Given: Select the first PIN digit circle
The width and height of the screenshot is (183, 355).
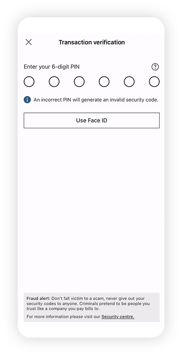Looking at the screenshot, I should click(x=29, y=82).
